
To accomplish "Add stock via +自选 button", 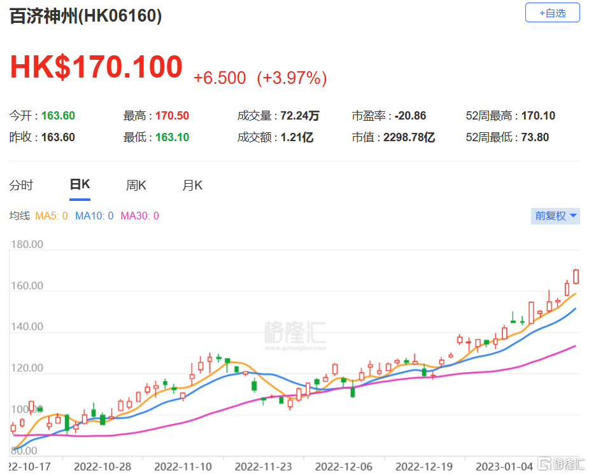I will [x=552, y=13].
